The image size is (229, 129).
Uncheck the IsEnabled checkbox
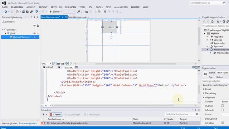222,123
